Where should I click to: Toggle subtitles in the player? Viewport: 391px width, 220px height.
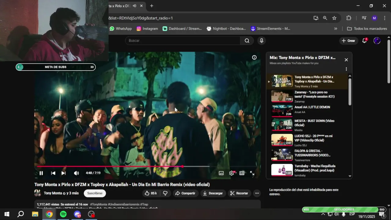tap(221, 173)
